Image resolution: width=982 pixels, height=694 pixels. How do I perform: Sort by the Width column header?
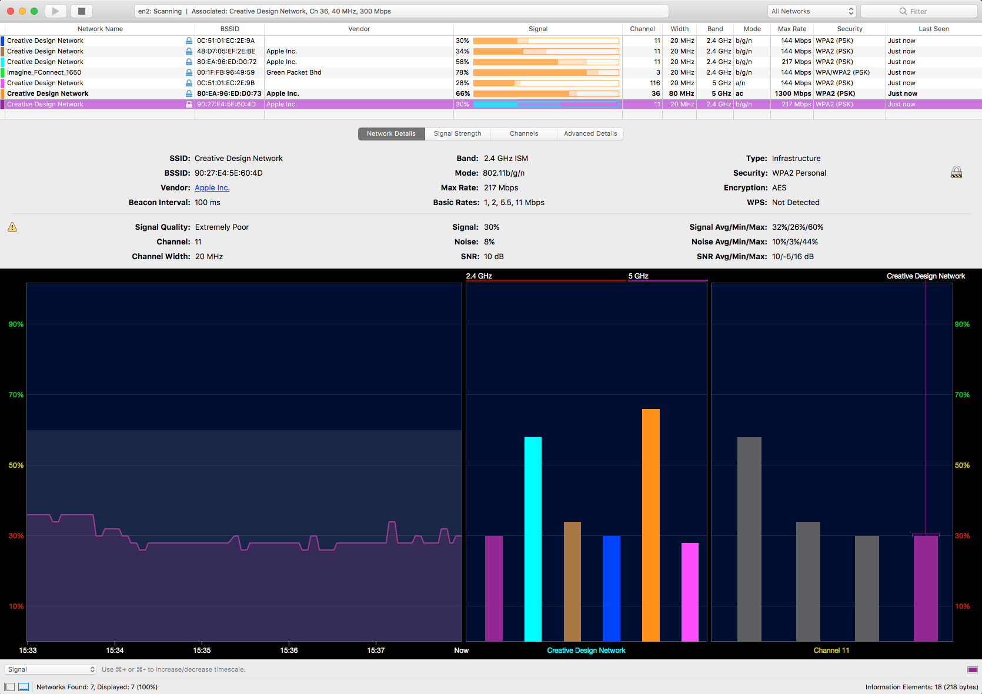[x=680, y=29]
